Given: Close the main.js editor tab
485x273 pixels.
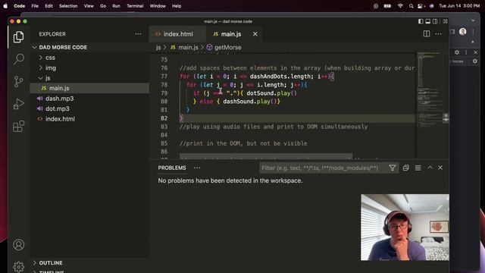Looking at the screenshot, I should click(x=255, y=34).
